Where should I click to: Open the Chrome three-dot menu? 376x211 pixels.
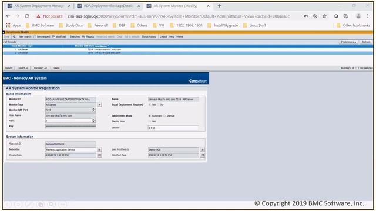[x=368, y=16]
